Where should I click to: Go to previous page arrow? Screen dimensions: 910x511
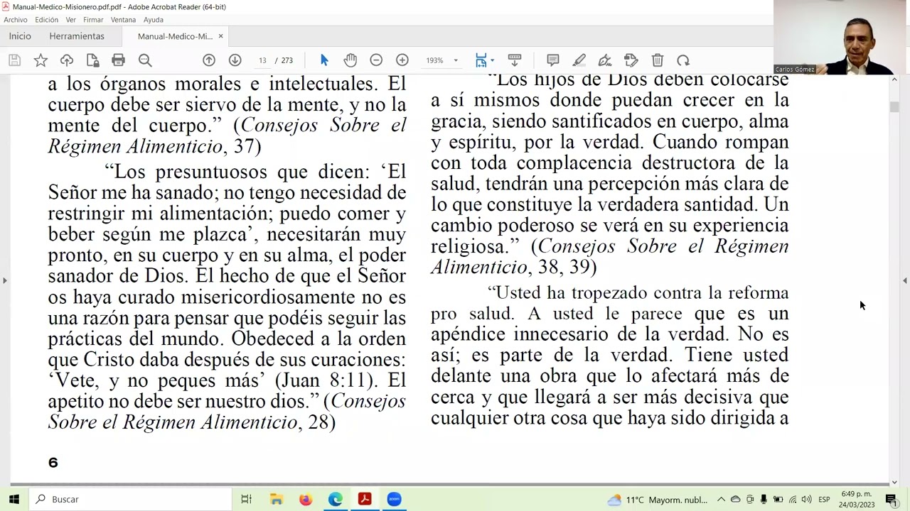point(209,60)
